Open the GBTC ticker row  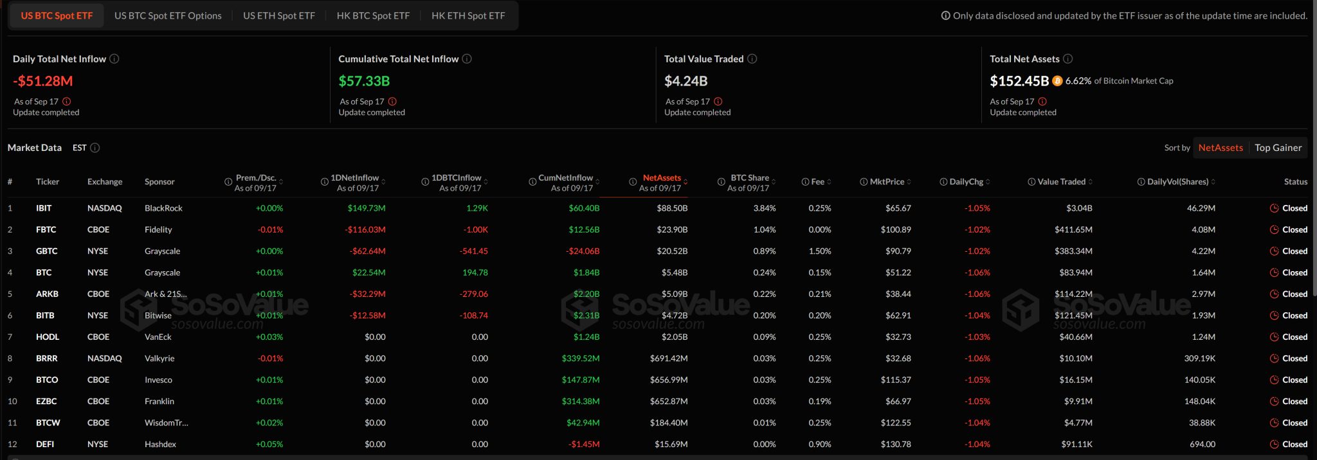[x=46, y=251]
